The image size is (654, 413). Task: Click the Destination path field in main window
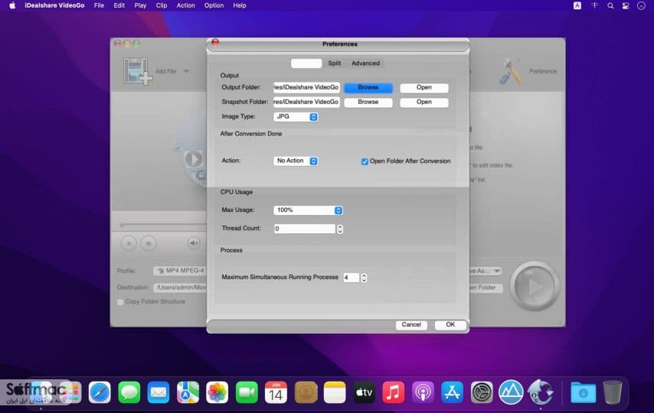point(180,288)
